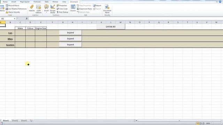Switch to Page Layout view in status bar
The image size is (223, 125).
[200, 124]
